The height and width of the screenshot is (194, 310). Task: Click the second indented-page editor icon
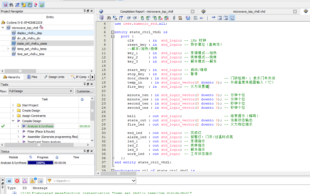[x=226, y=18]
